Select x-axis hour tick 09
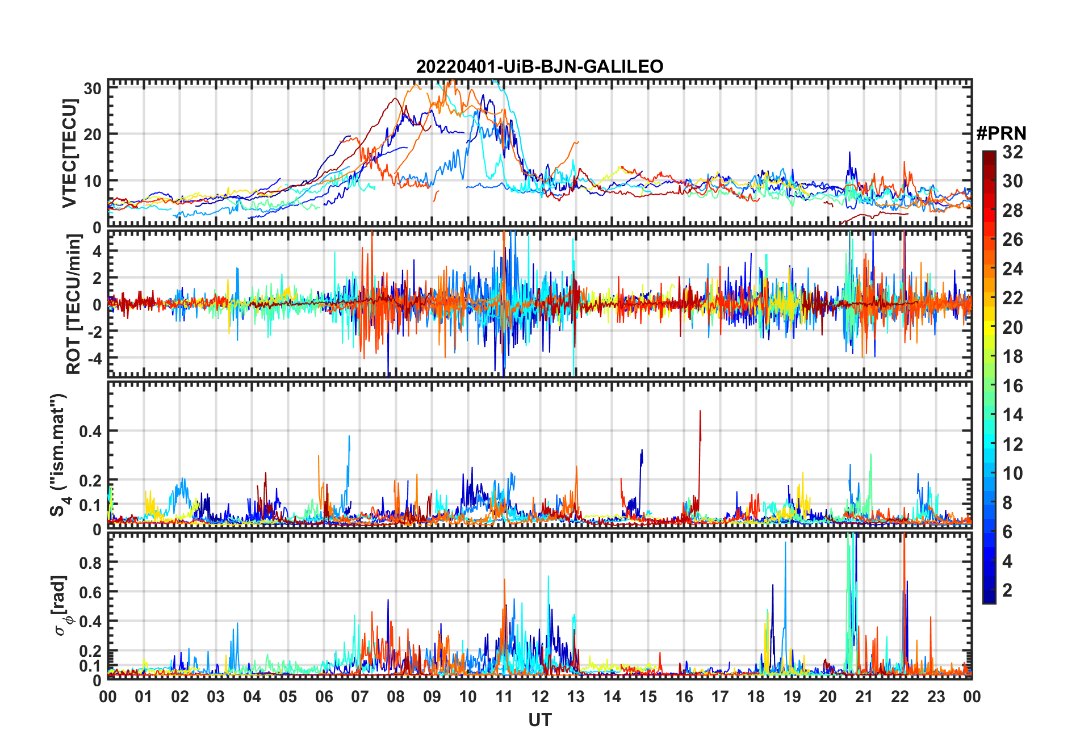 pyautogui.click(x=432, y=697)
